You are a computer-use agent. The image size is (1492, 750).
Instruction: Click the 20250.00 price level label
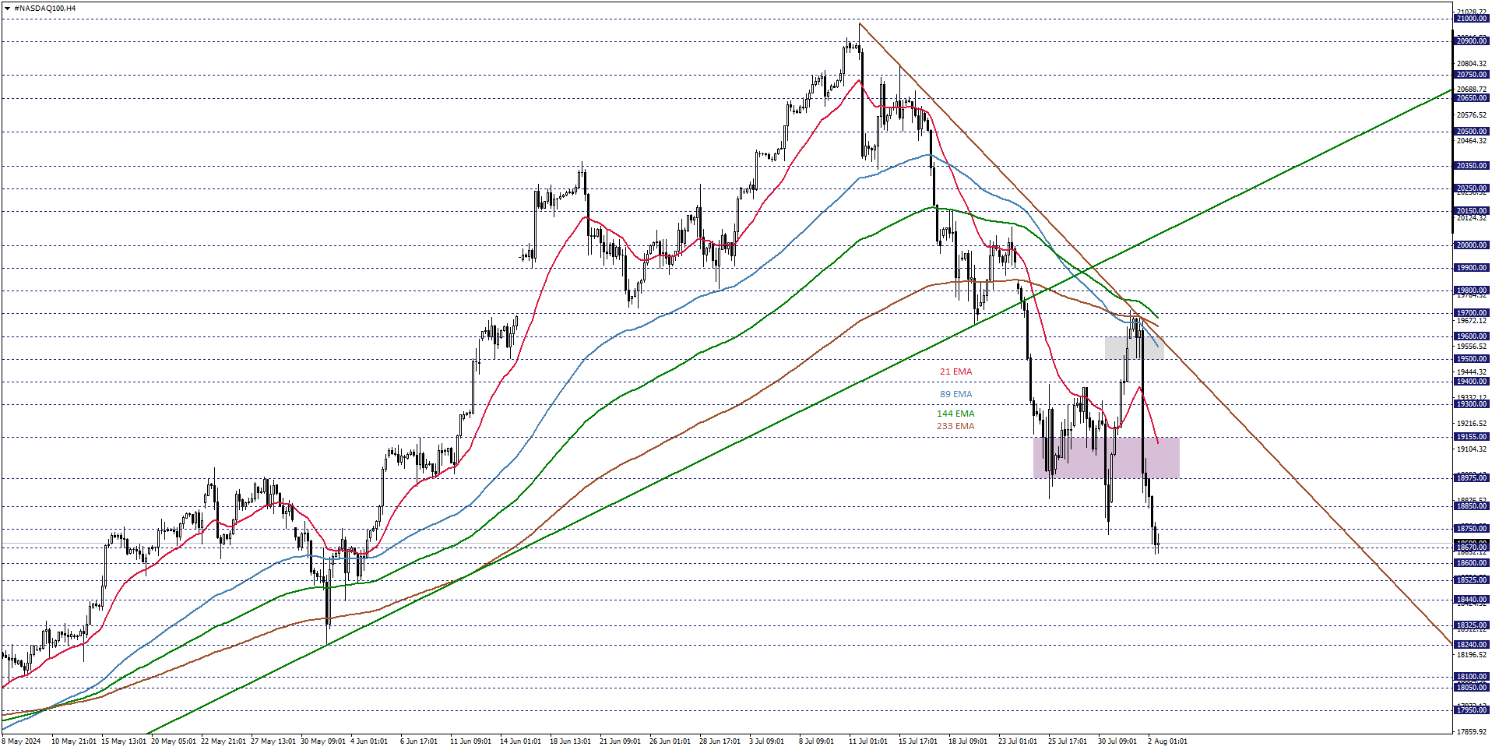1472,188
